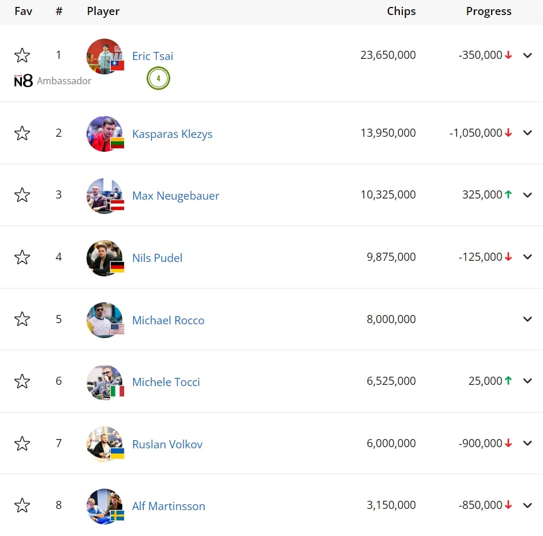Sort by the Chips column header
Viewport: 543px width, 536px height.
pyautogui.click(x=402, y=11)
